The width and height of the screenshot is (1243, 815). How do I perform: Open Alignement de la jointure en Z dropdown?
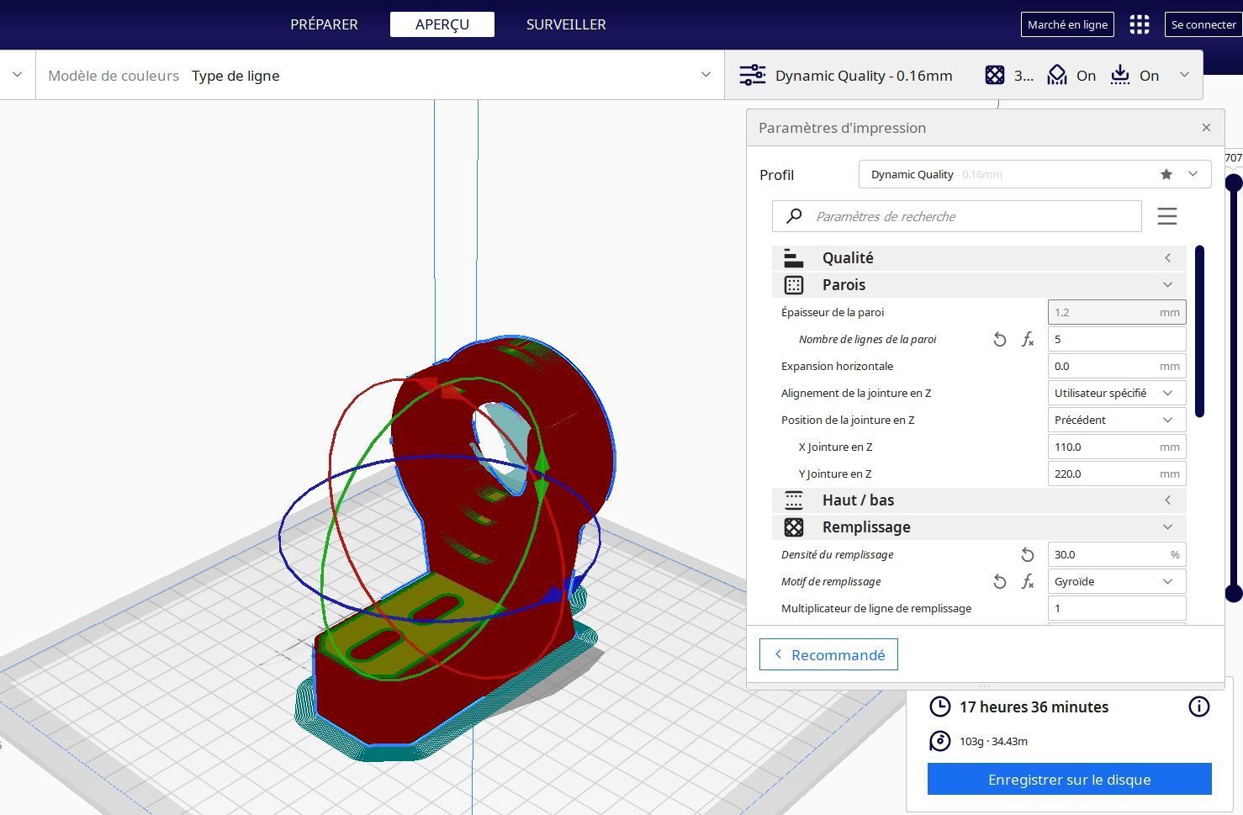(x=1117, y=394)
